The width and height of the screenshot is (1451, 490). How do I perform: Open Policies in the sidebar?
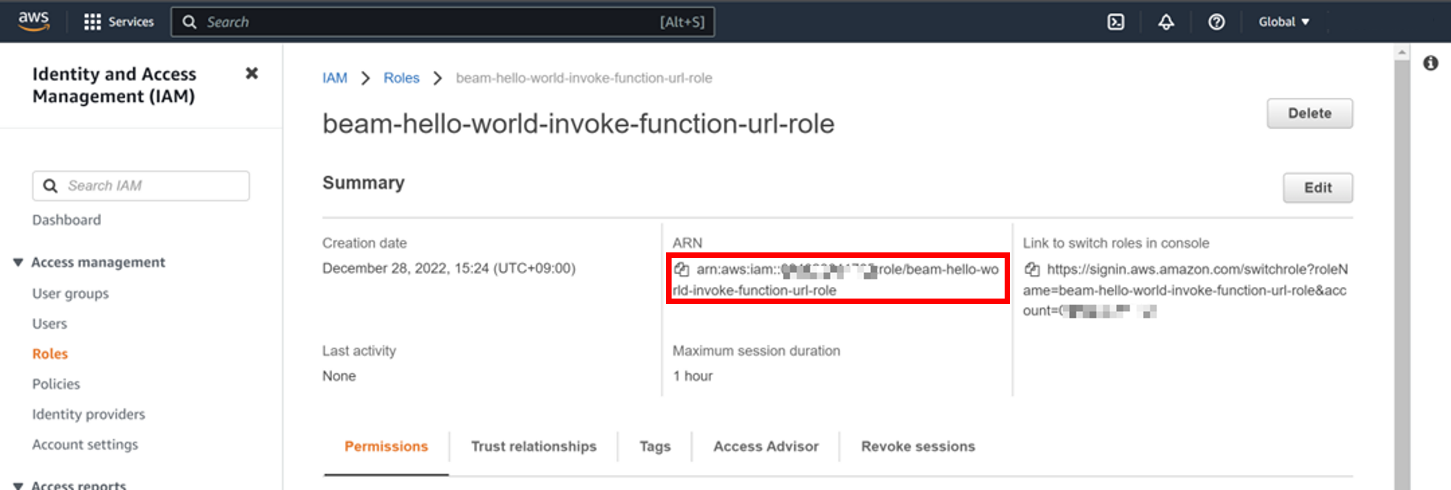(56, 384)
